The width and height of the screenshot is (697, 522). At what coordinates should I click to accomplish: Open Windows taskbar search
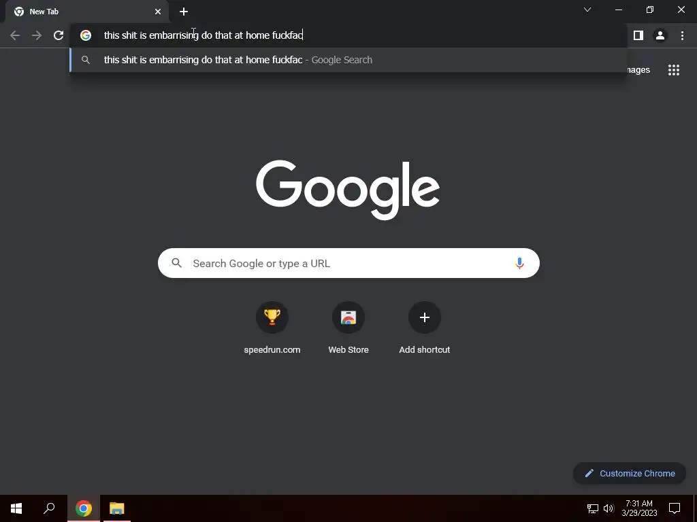coord(49,508)
